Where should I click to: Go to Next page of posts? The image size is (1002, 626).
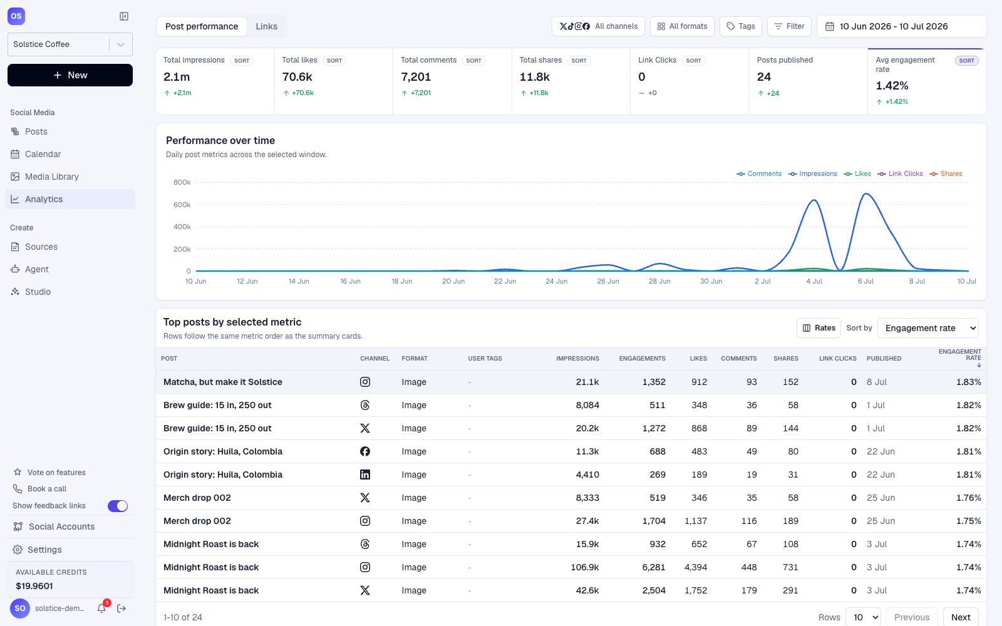961,617
